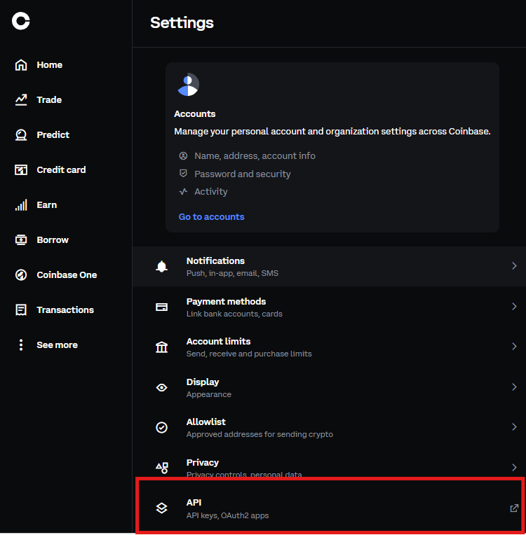Click 'Link bank accounts, cards' text
The image size is (526, 535).
(234, 314)
